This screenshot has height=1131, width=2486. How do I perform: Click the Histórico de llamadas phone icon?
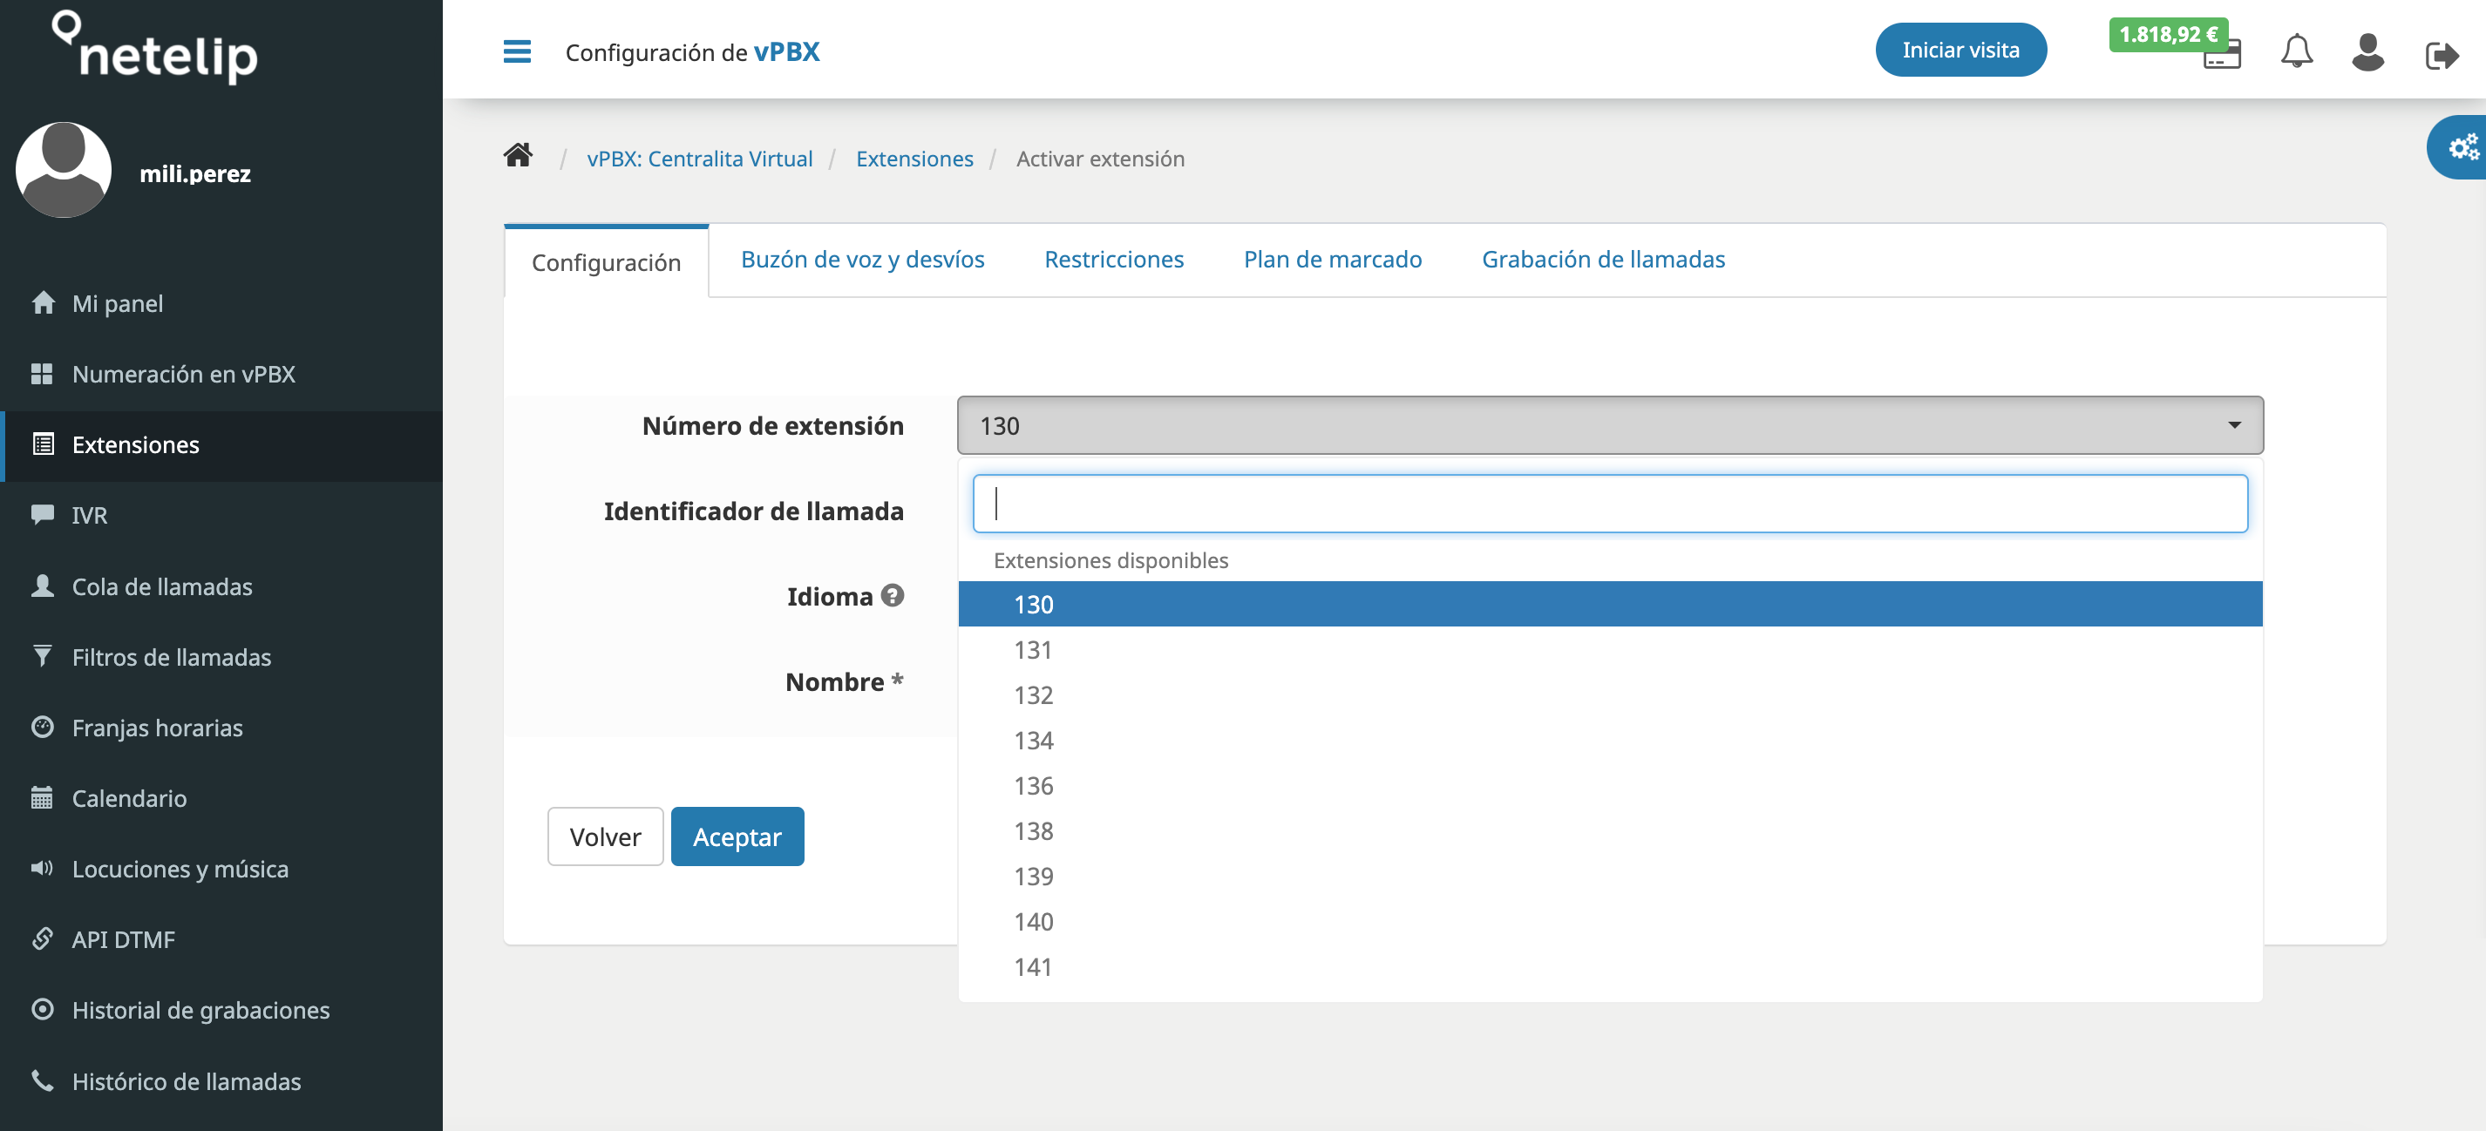tap(43, 1080)
